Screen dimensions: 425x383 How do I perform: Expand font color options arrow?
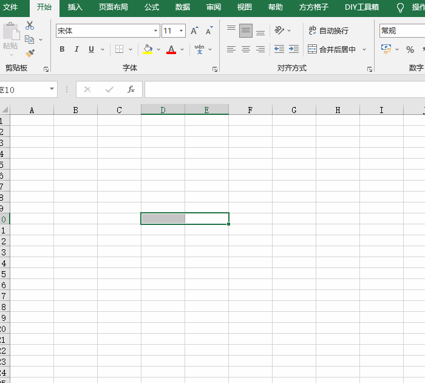[182, 49]
